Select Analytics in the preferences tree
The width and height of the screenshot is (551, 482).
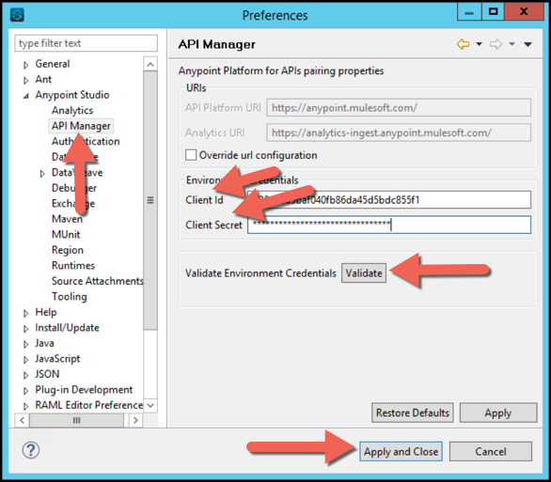click(x=72, y=110)
